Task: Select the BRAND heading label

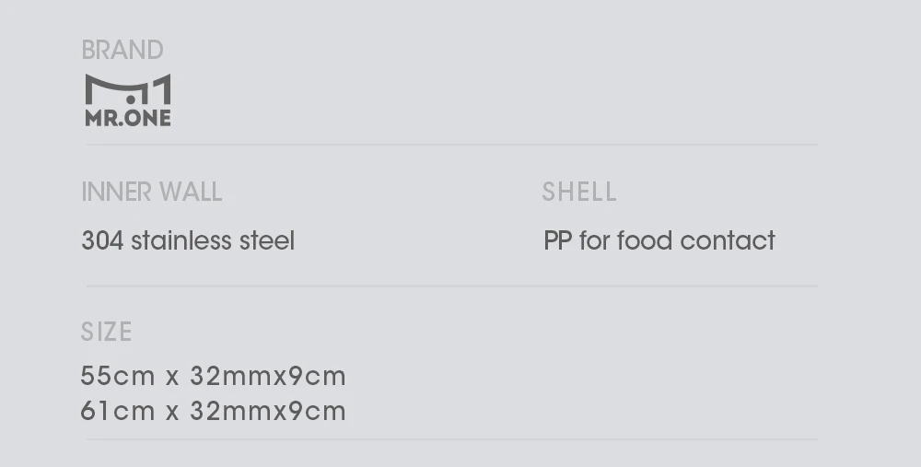Action: [x=122, y=50]
